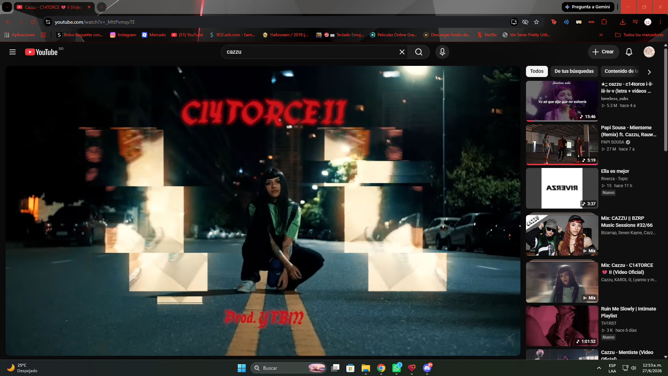Switch to the Cazzu C14TORCE browser tab
This screenshot has width=668, height=376.
[x=54, y=7]
